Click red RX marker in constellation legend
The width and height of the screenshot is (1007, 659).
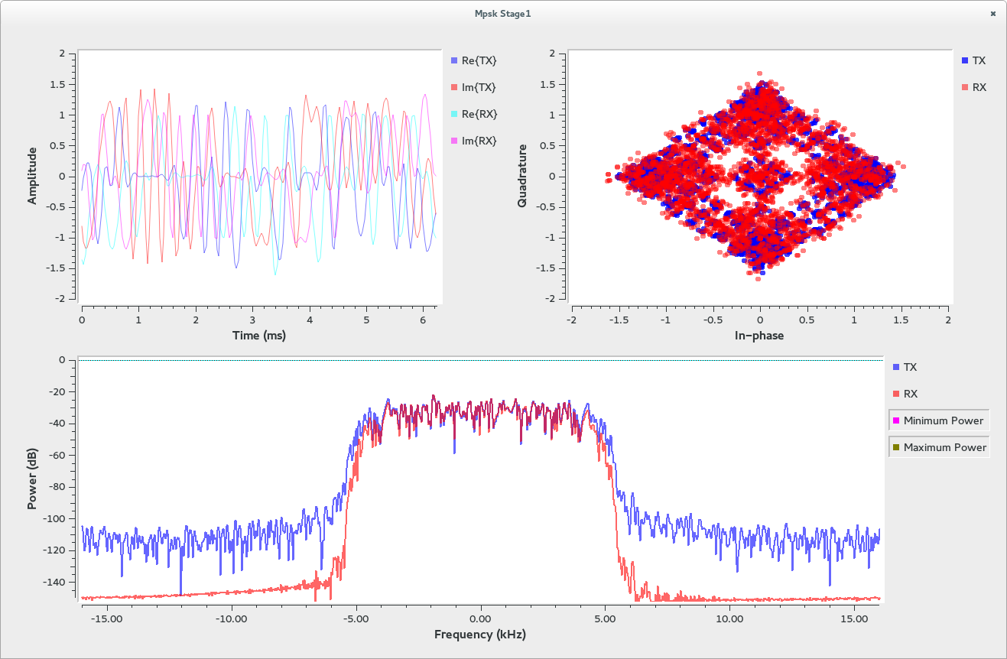[965, 87]
